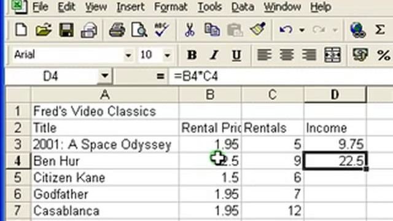Image resolution: width=393 pixels, height=221 pixels.
Task: Open the View menu
Action: 96,7
